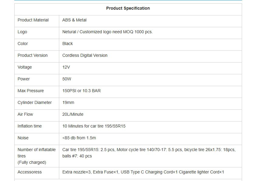Click the Cylinder Diameter 19mm value
The image size is (253, 181).
[68, 102]
